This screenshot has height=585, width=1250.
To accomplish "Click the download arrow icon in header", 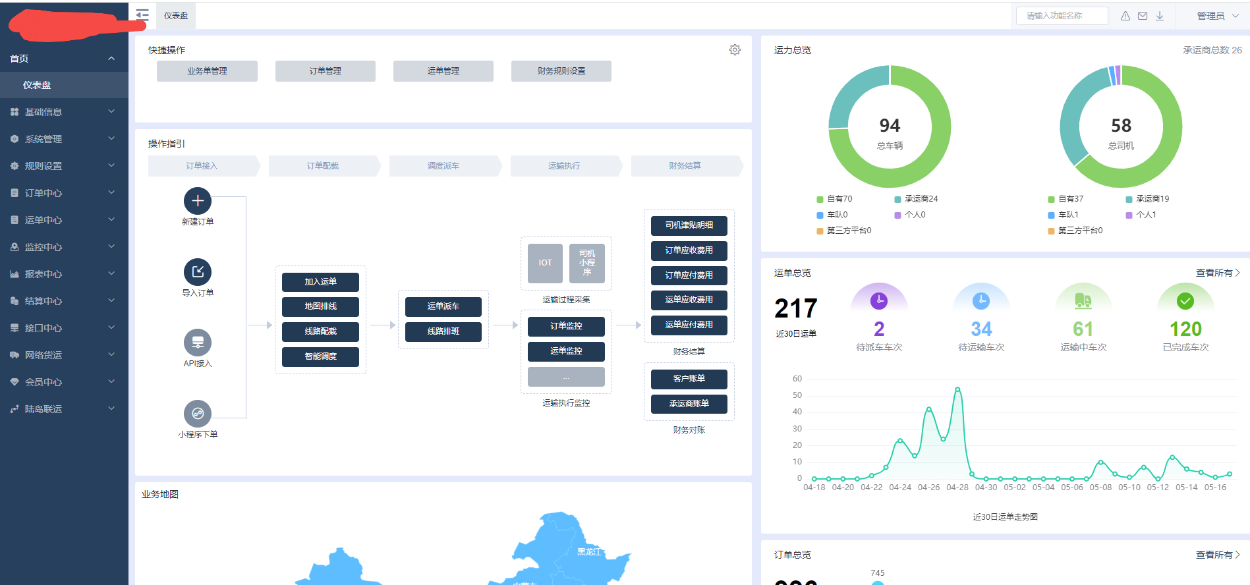I will (1160, 16).
